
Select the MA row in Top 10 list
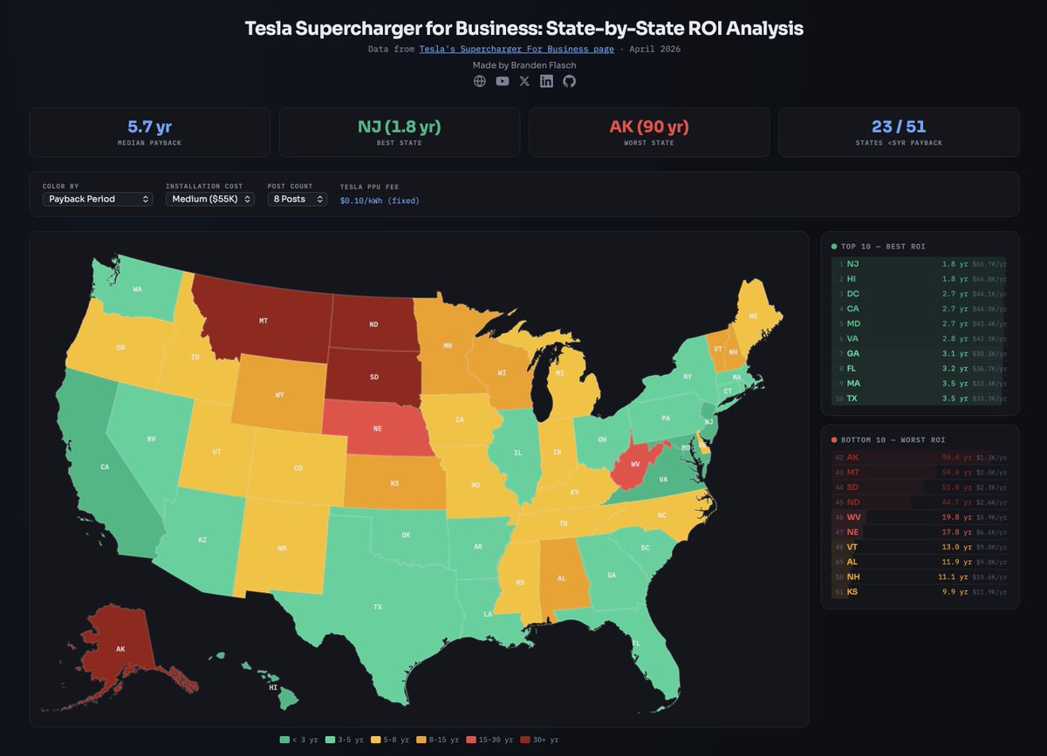920,383
